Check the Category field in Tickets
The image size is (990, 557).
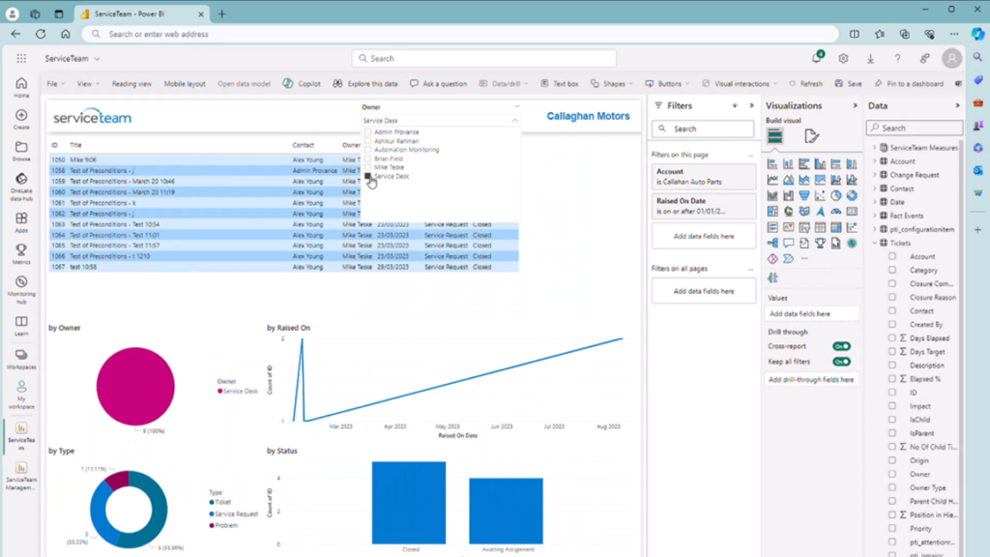[892, 270]
